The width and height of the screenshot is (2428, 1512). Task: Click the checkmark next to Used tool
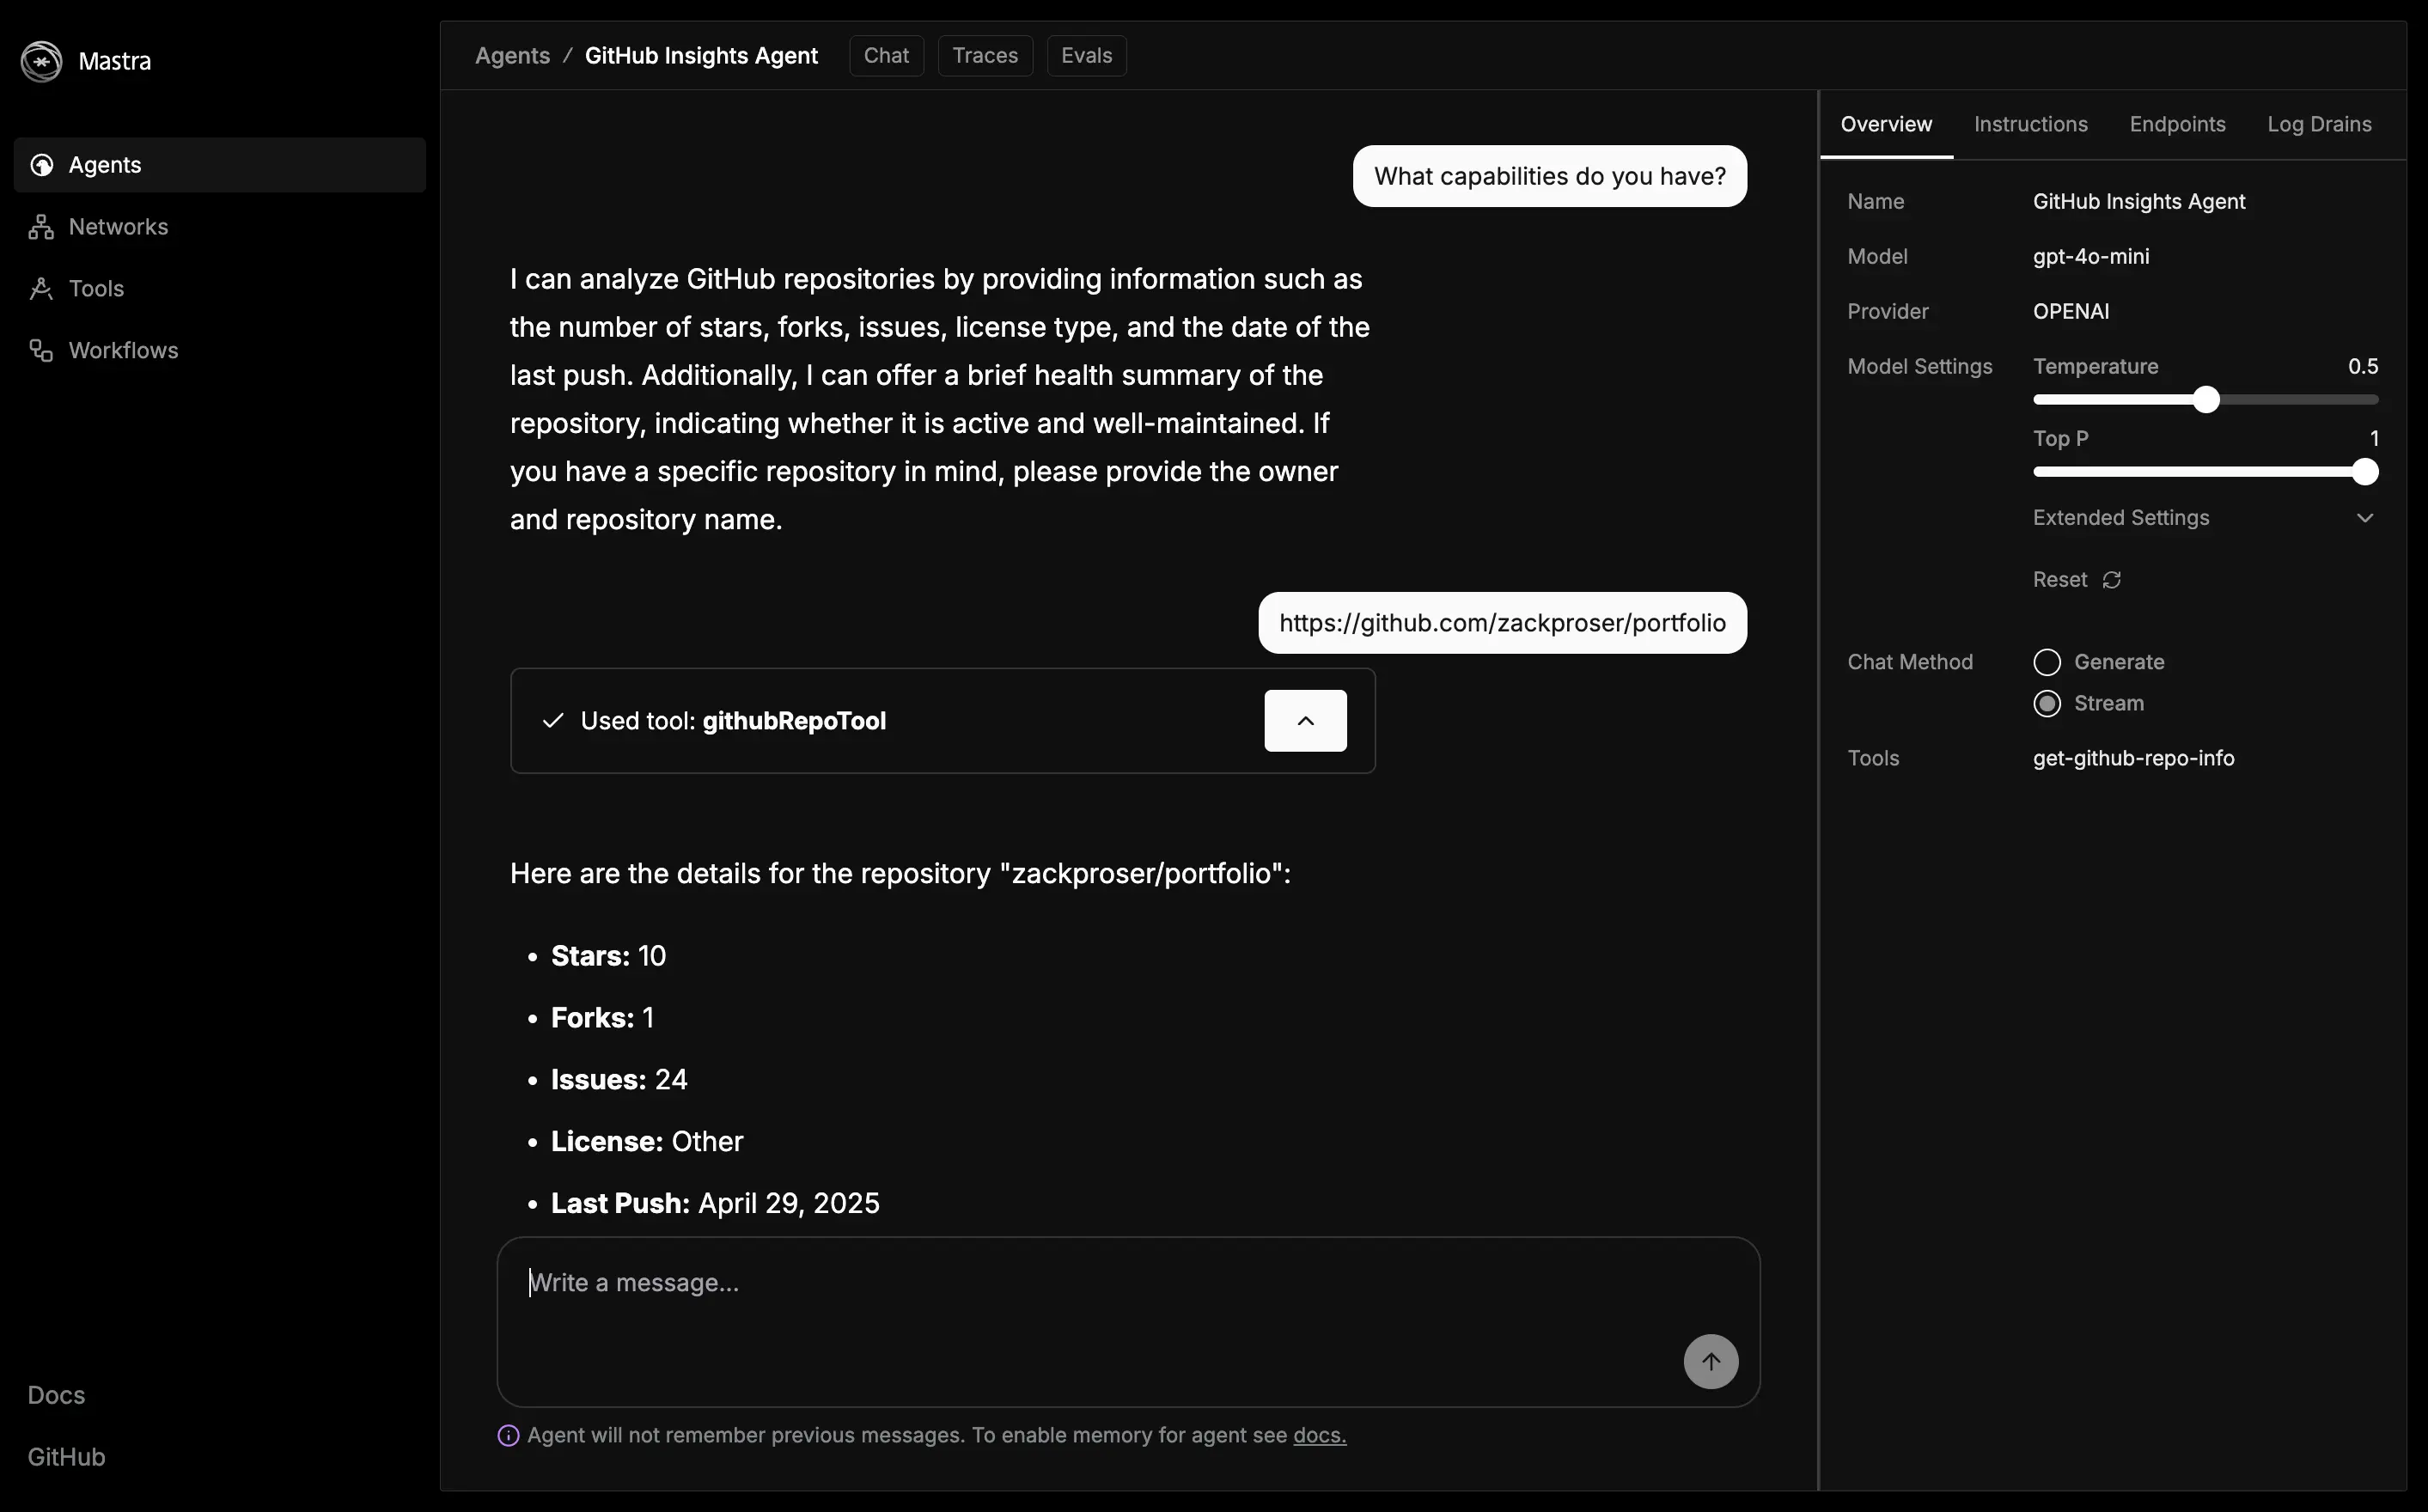552,721
